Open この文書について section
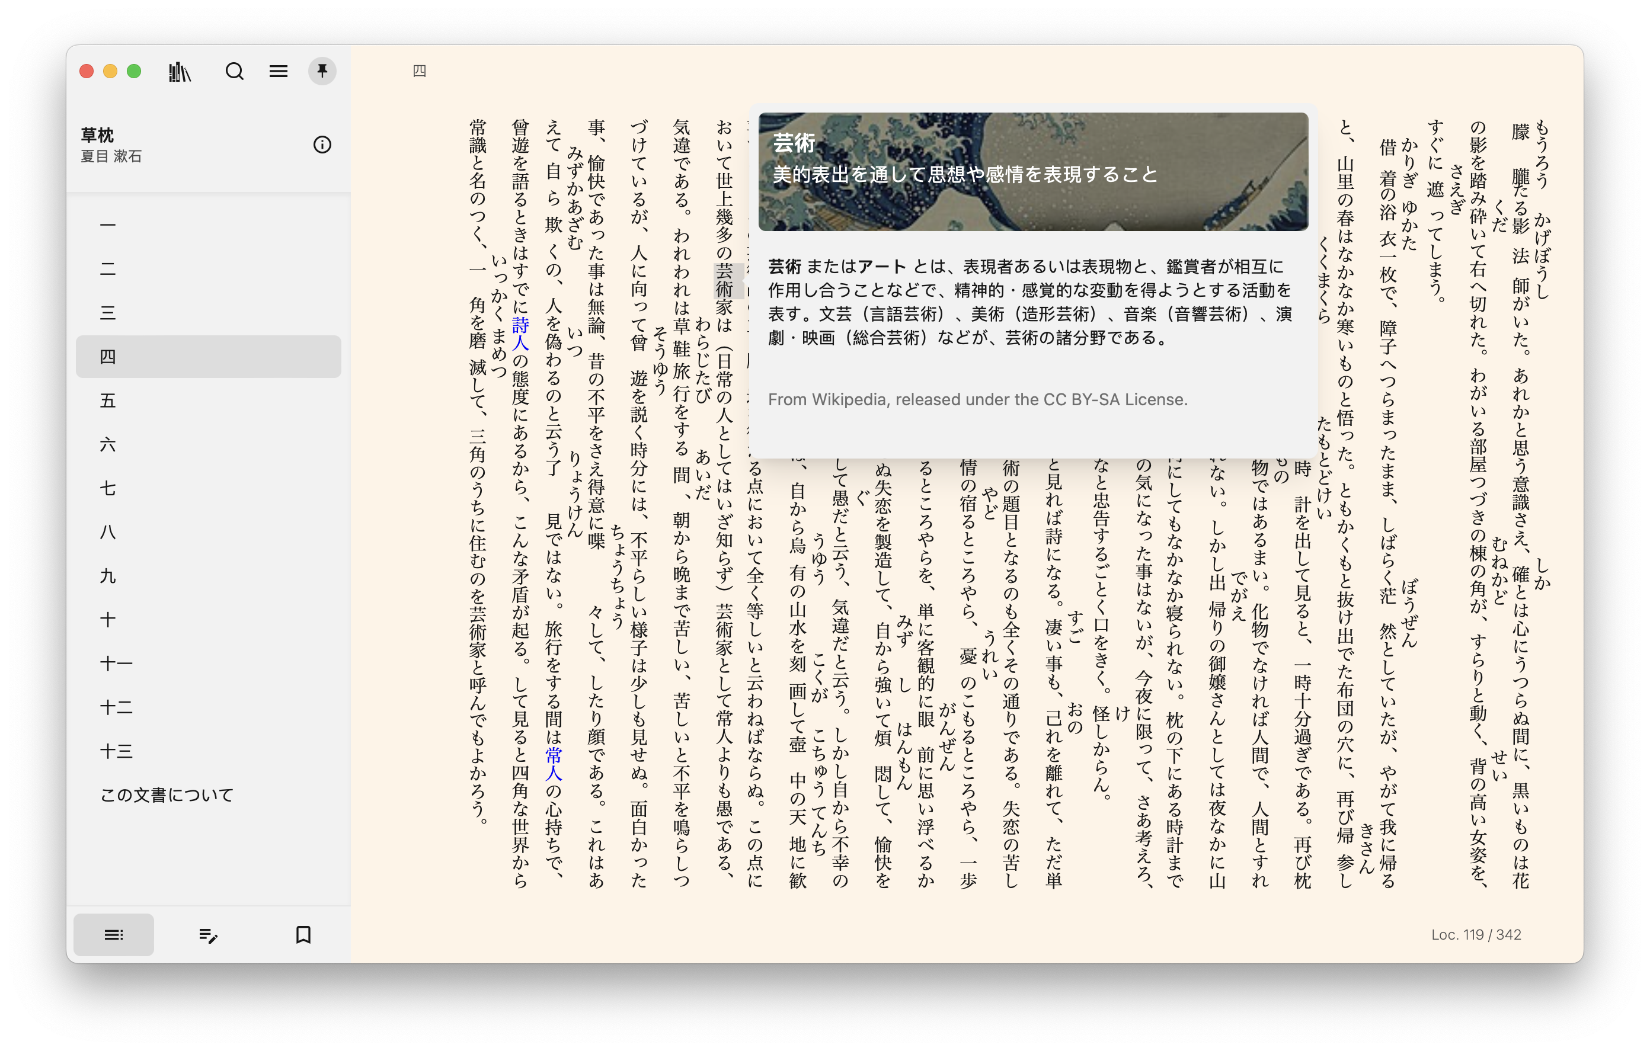1650x1051 pixels. (167, 794)
